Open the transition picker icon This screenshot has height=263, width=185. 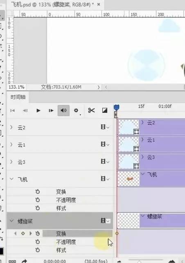105,110
